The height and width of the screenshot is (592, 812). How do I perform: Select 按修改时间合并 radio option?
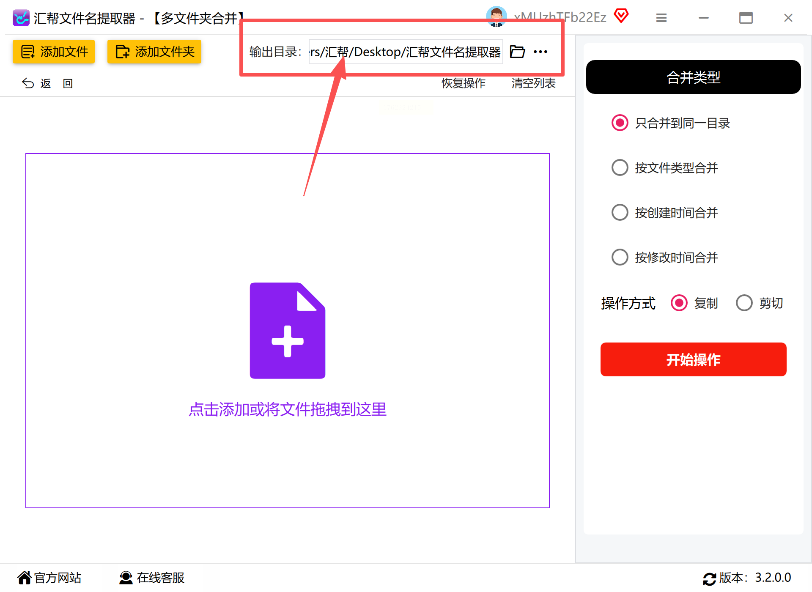pos(620,257)
